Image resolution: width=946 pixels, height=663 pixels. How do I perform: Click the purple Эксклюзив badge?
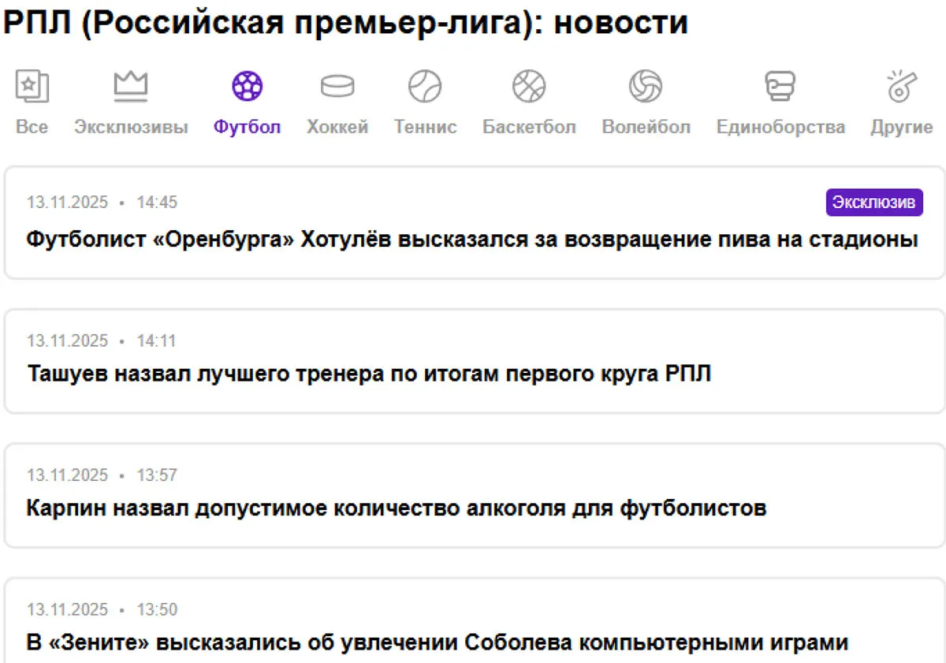pyautogui.click(x=874, y=203)
